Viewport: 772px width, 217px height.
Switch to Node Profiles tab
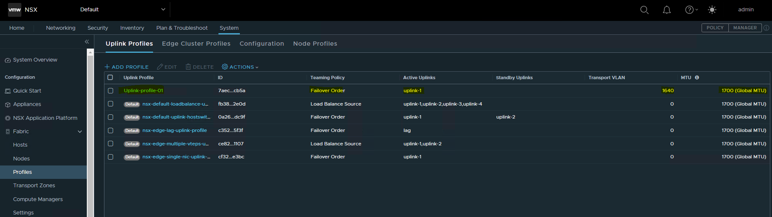(x=315, y=44)
